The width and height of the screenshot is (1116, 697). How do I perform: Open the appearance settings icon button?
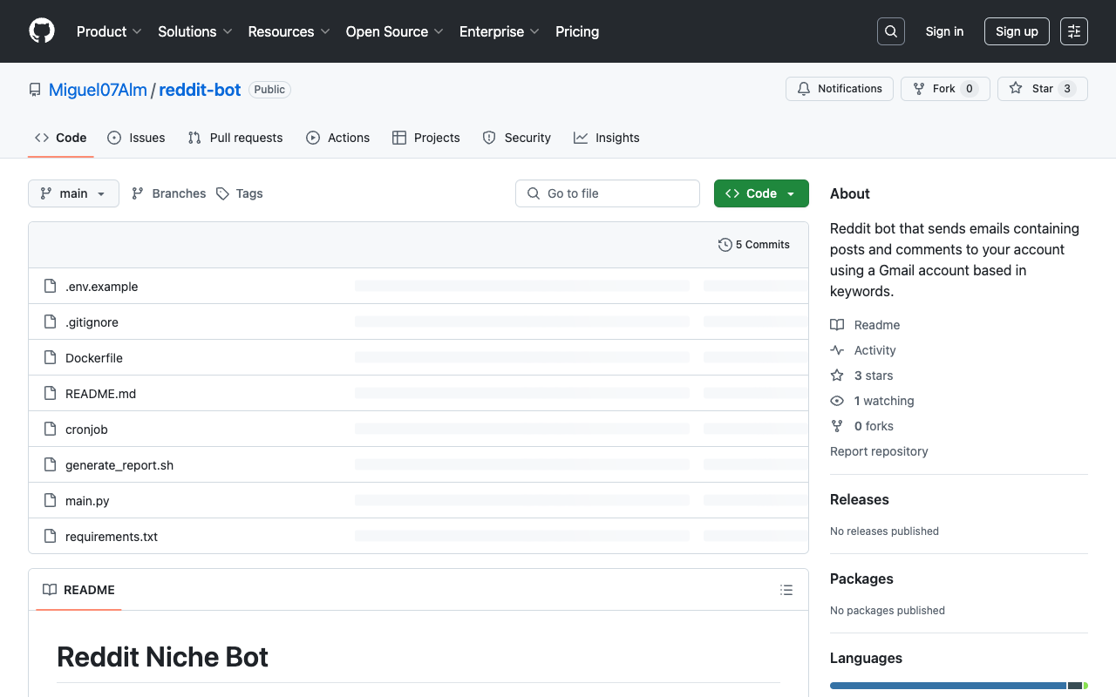[1074, 31]
